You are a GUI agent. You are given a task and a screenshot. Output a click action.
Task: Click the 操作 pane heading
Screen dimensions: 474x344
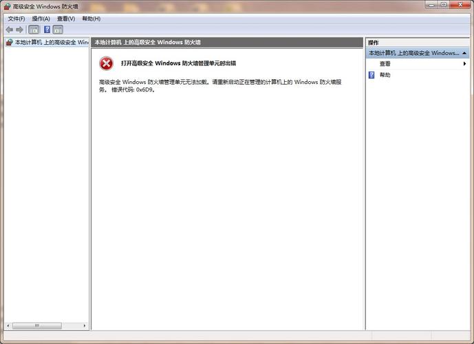coord(374,43)
